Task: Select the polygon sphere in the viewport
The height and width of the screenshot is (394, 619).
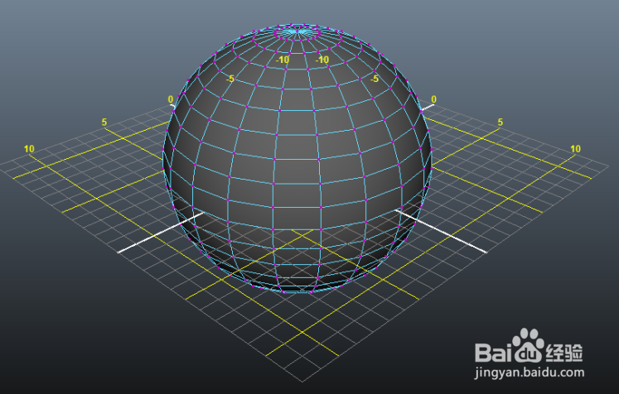Action: (297, 158)
